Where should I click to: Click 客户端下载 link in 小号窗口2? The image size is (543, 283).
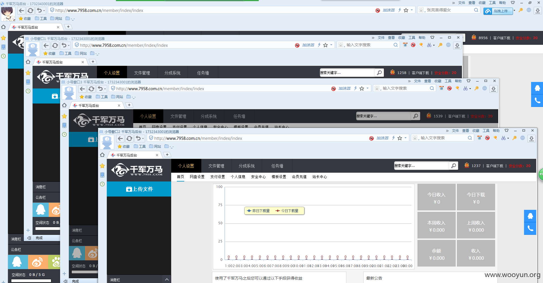(x=495, y=166)
